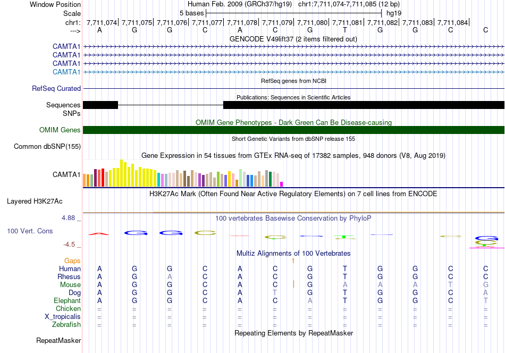Click the Rhesus alignment row label
Viewport: 505px width, 353px height.
(69, 276)
